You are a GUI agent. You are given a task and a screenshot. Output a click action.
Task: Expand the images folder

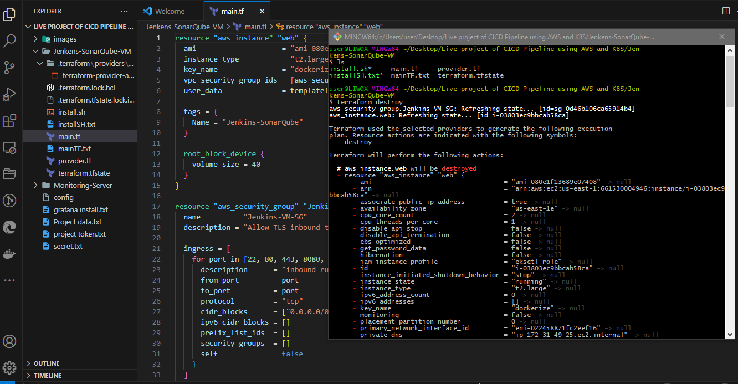click(x=65, y=39)
